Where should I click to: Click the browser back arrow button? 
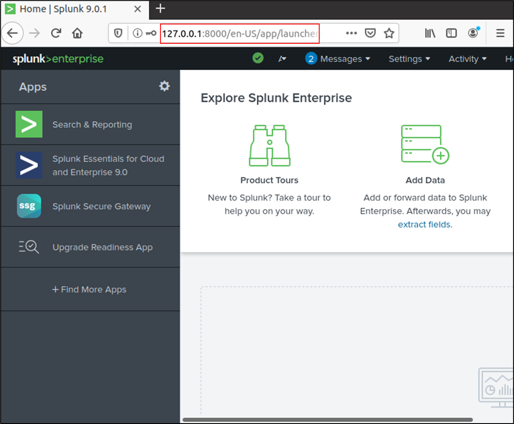12,33
